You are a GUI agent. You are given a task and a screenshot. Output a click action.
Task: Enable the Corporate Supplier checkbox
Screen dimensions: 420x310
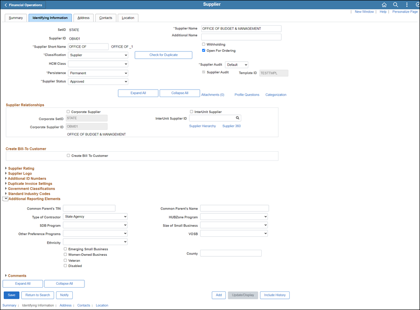68,112
